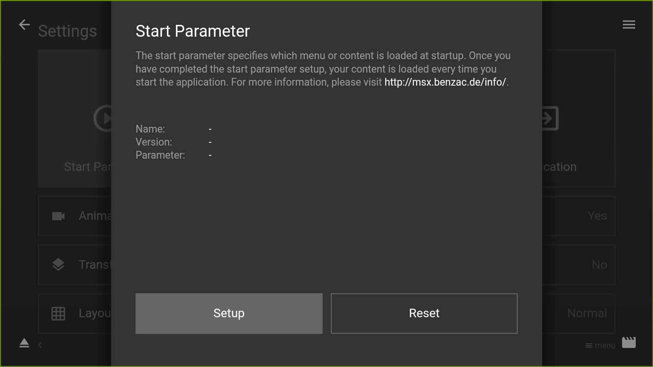Viewport: 653px width, 367px height.
Task: Click the Setup button
Action: tap(229, 314)
